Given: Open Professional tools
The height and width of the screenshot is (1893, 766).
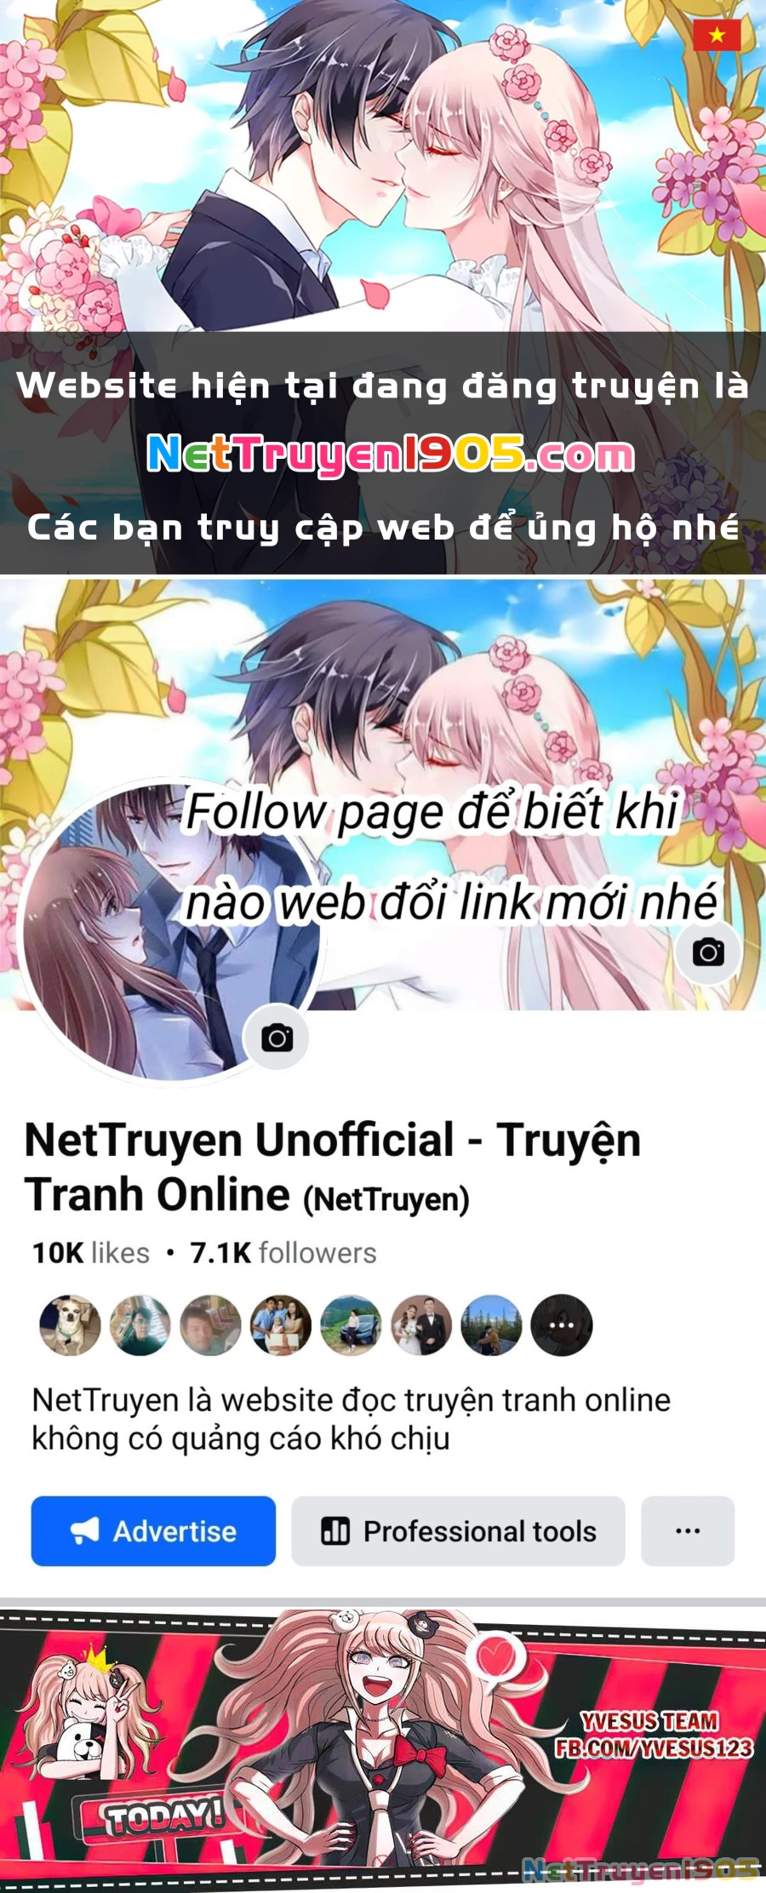Looking at the screenshot, I should (x=459, y=1531).
